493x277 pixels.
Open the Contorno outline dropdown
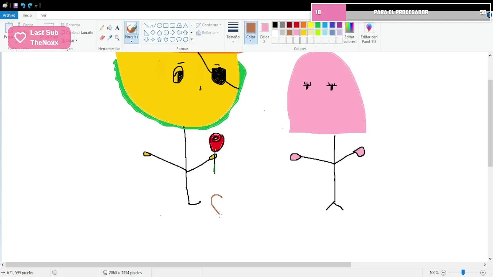[208, 25]
